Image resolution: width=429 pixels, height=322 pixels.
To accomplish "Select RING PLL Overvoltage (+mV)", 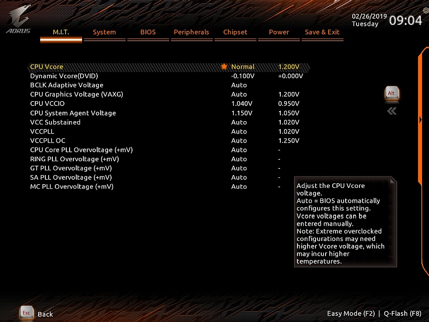I will click(74, 159).
